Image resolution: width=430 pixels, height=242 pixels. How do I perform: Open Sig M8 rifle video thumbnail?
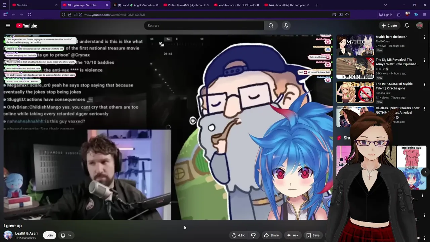pyautogui.click(x=355, y=68)
